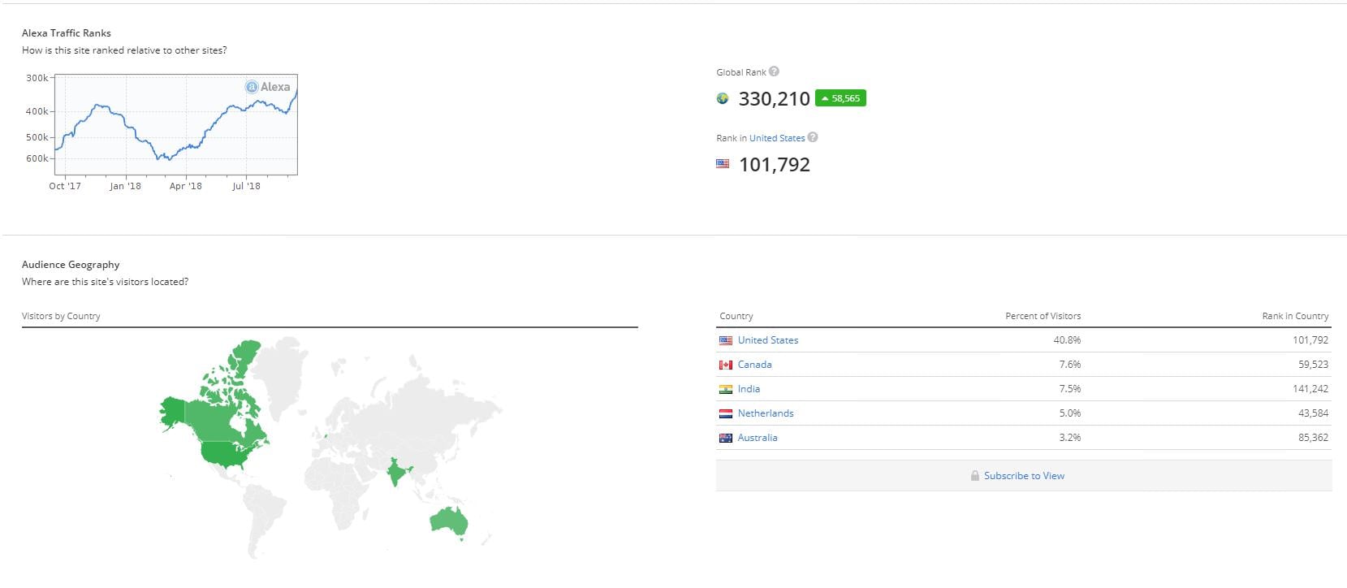
Task: Click the Audience Geography heading
Action: pos(71,265)
